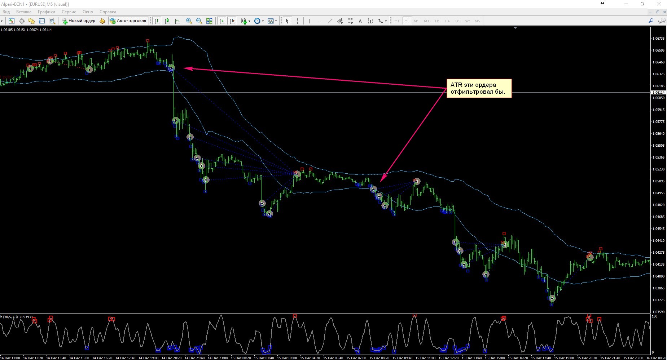Expand the periods dropdown arrow

tap(263, 21)
